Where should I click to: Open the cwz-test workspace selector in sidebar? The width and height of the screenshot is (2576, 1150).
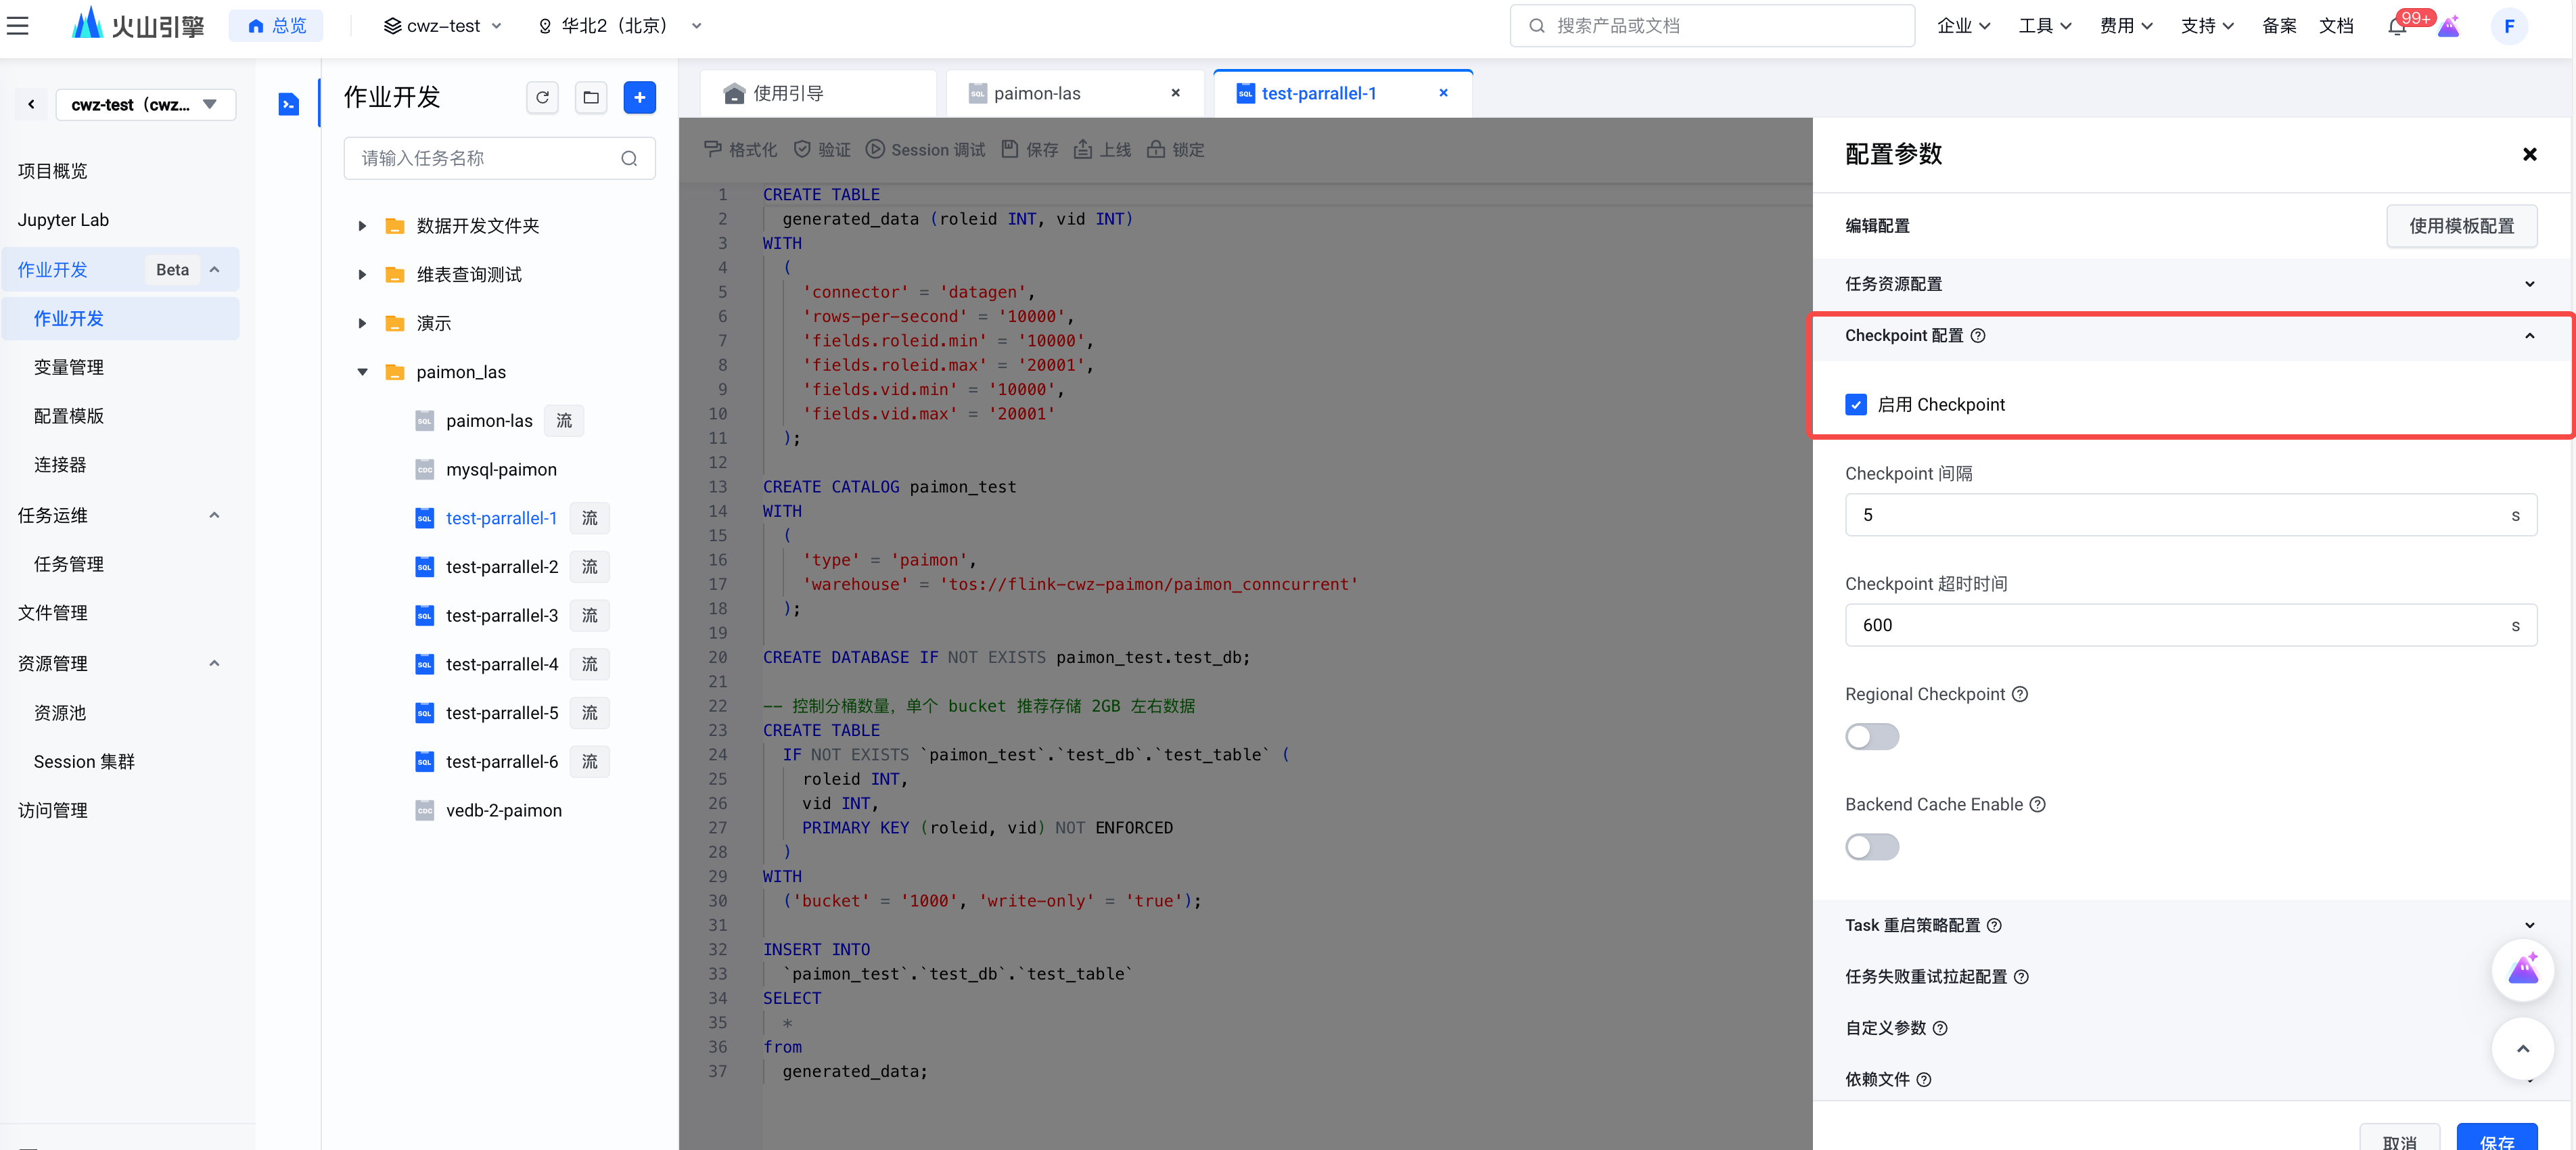click(145, 104)
